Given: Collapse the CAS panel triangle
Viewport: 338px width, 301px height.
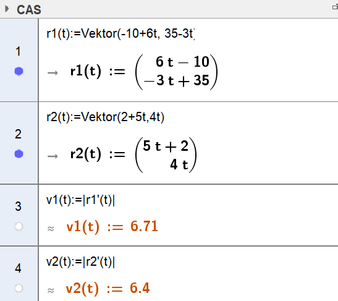Looking at the screenshot, I should click(7, 9).
